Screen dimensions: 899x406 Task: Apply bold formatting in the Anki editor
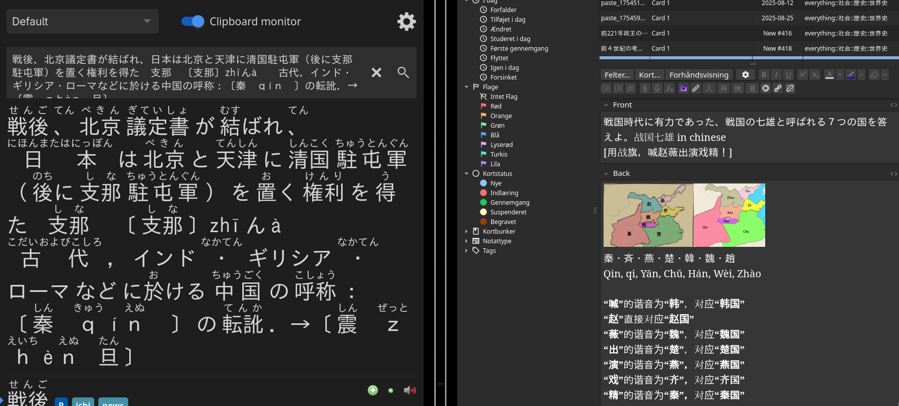pyautogui.click(x=764, y=75)
